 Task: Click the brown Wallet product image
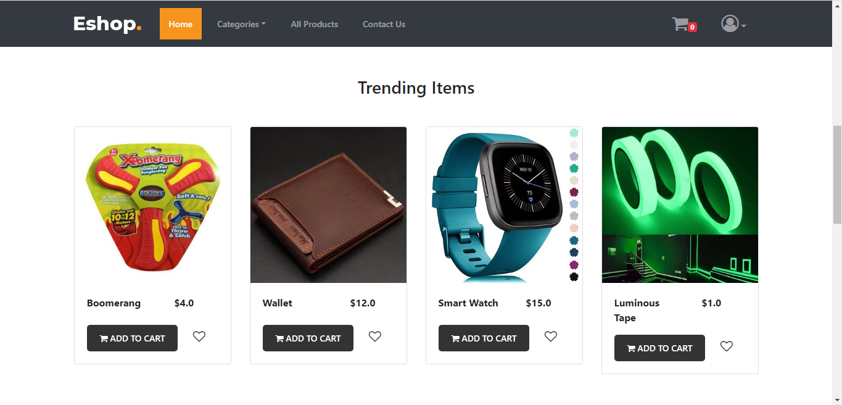pos(328,205)
